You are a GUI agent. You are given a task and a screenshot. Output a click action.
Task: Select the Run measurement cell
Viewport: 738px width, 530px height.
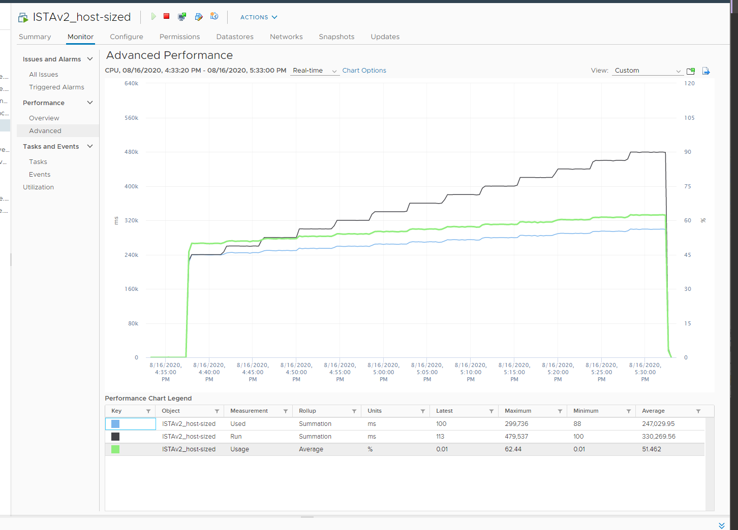[x=236, y=437]
